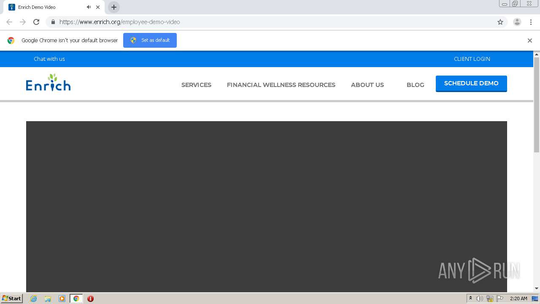Open Windows Media Player from taskbar

click(62, 299)
